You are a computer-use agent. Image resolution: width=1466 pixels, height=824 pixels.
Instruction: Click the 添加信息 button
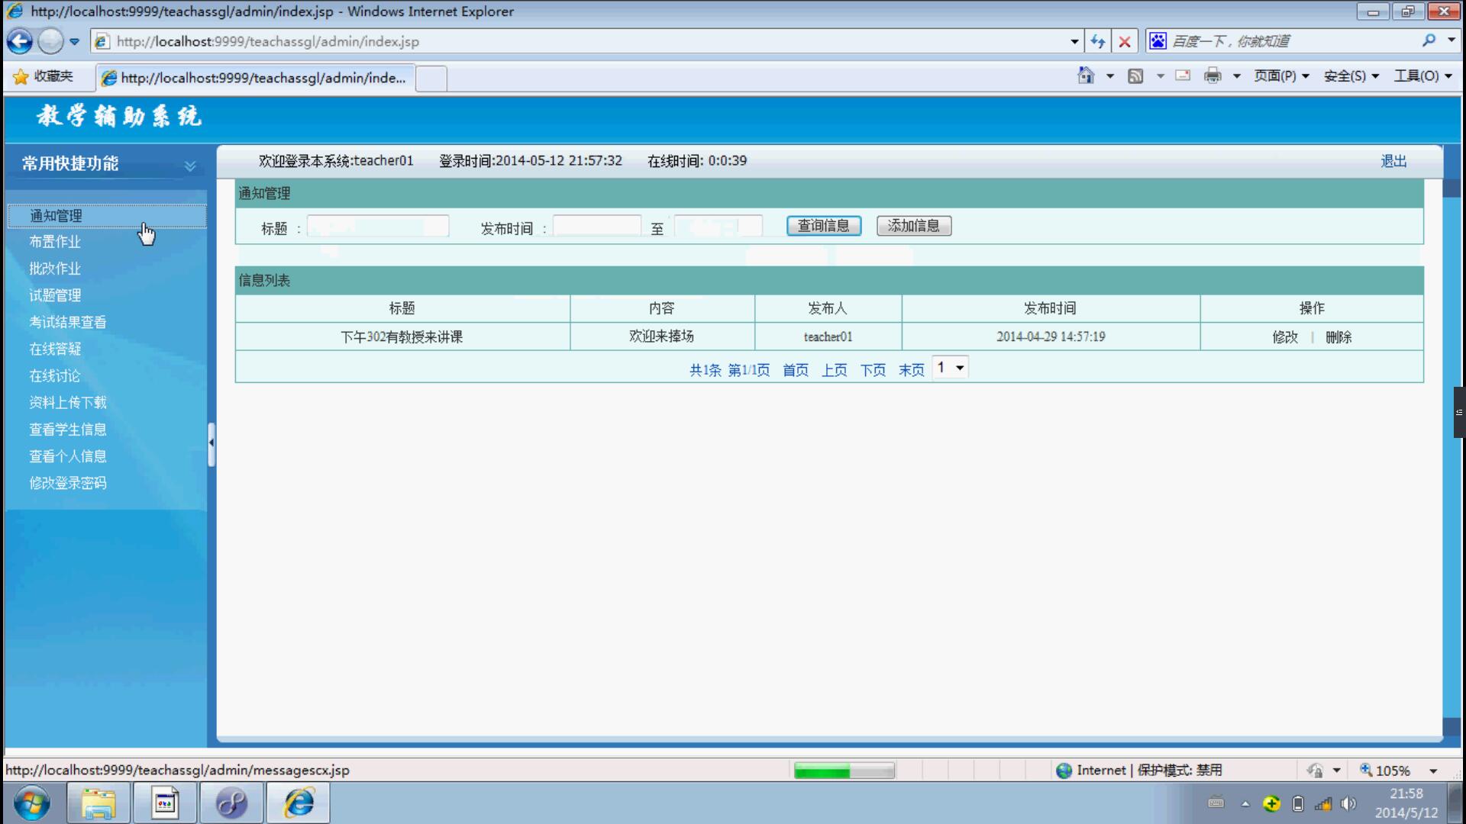[x=914, y=226]
